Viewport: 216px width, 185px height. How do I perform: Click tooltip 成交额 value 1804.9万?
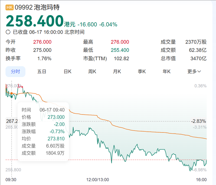point(55,153)
